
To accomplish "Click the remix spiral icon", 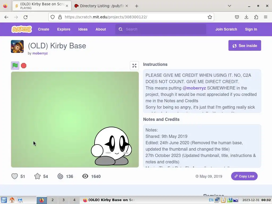I will 60,176.
